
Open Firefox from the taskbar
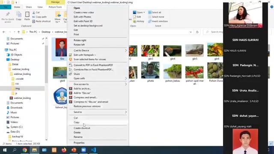(x=64, y=150)
